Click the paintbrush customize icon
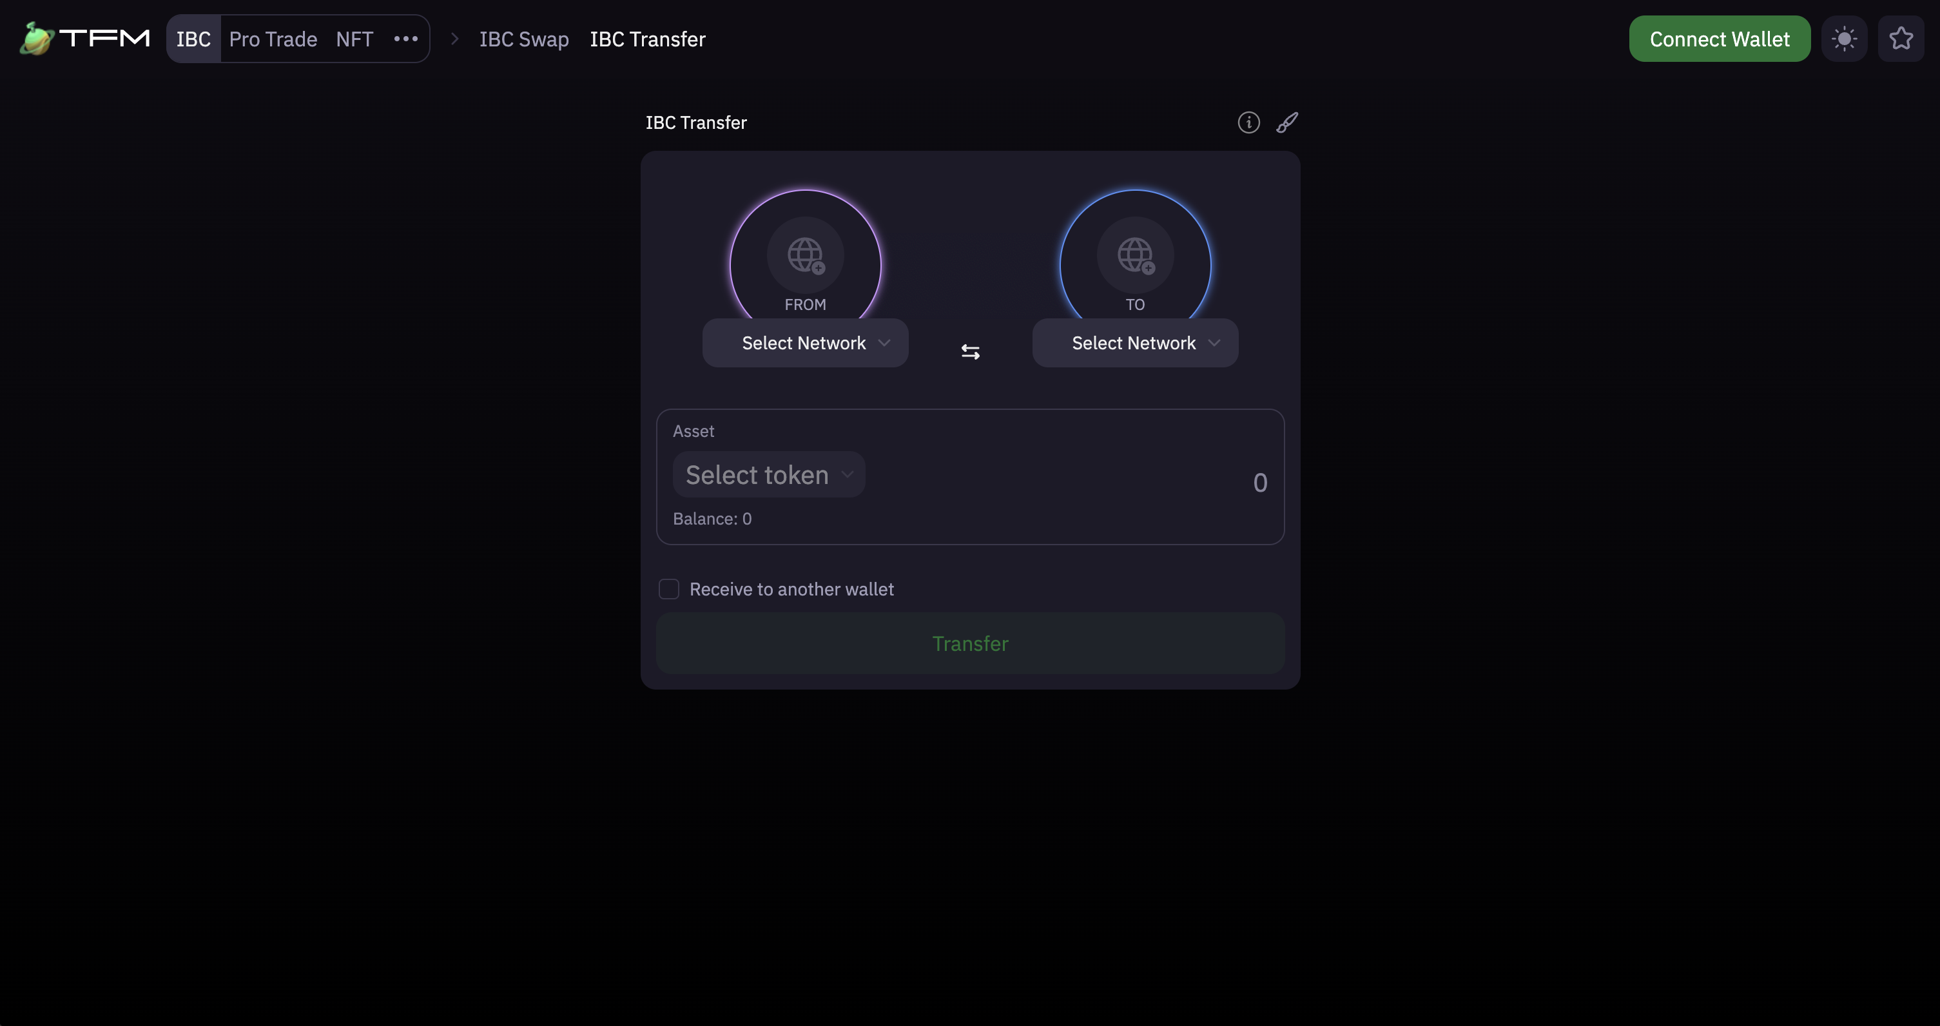Screen dimensions: 1940x1026 click(x=1286, y=122)
